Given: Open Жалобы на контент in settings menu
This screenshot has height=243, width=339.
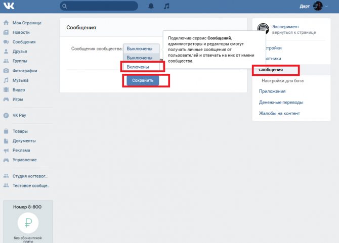Looking at the screenshot, I should (279, 113).
